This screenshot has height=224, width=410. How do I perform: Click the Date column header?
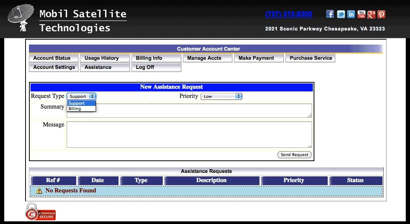(98, 180)
